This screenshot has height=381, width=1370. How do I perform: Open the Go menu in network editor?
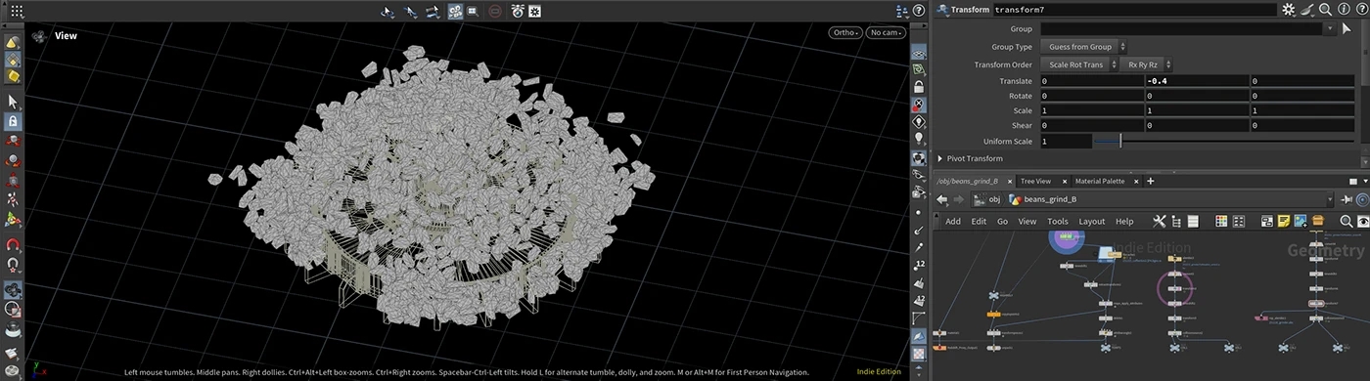(x=1002, y=222)
